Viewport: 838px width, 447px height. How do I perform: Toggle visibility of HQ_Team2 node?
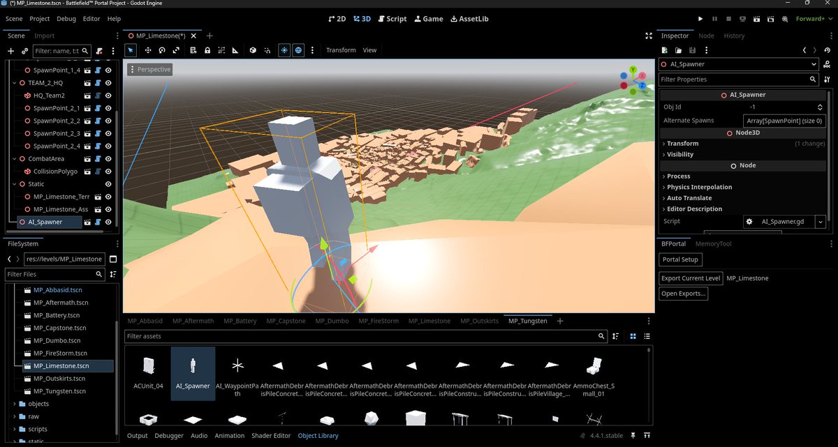coord(108,96)
